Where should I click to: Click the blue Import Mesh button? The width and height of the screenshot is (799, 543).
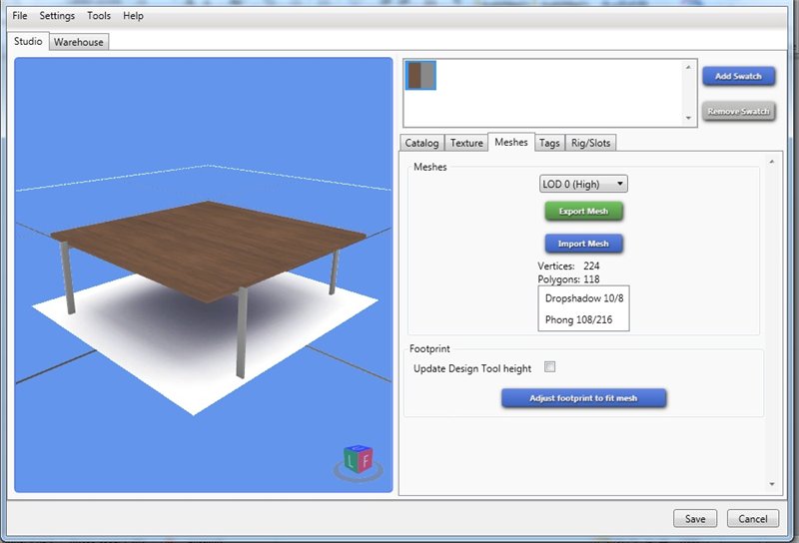(583, 244)
